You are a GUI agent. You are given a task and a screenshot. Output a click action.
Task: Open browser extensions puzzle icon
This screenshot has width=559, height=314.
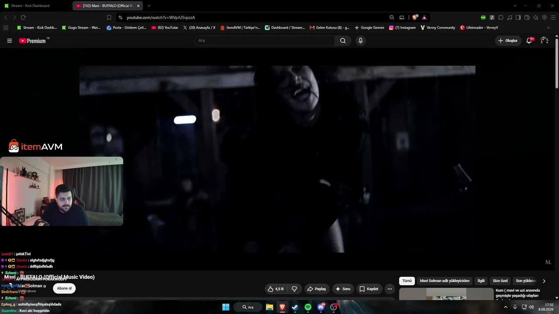tap(501, 17)
